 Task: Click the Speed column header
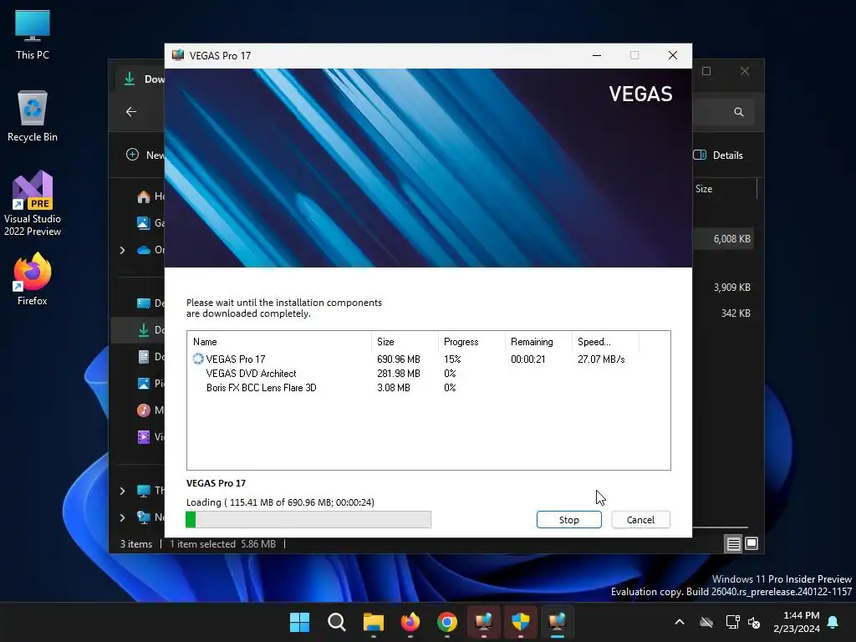tap(605, 342)
